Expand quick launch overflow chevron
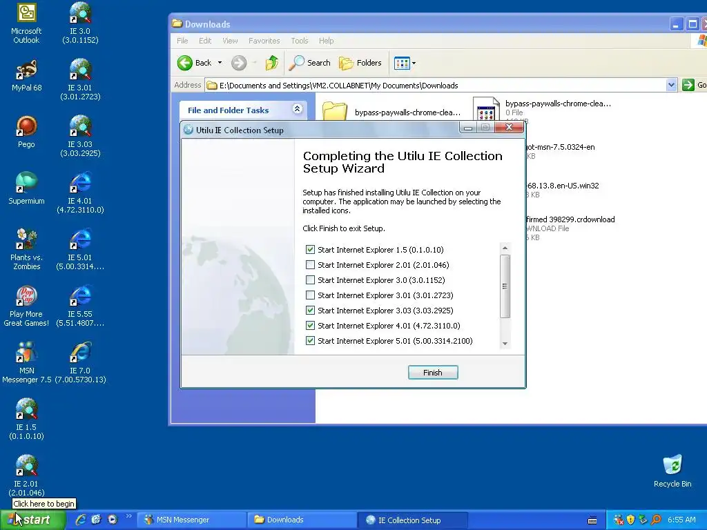Screen dimensions: 707x530 click(128, 516)
